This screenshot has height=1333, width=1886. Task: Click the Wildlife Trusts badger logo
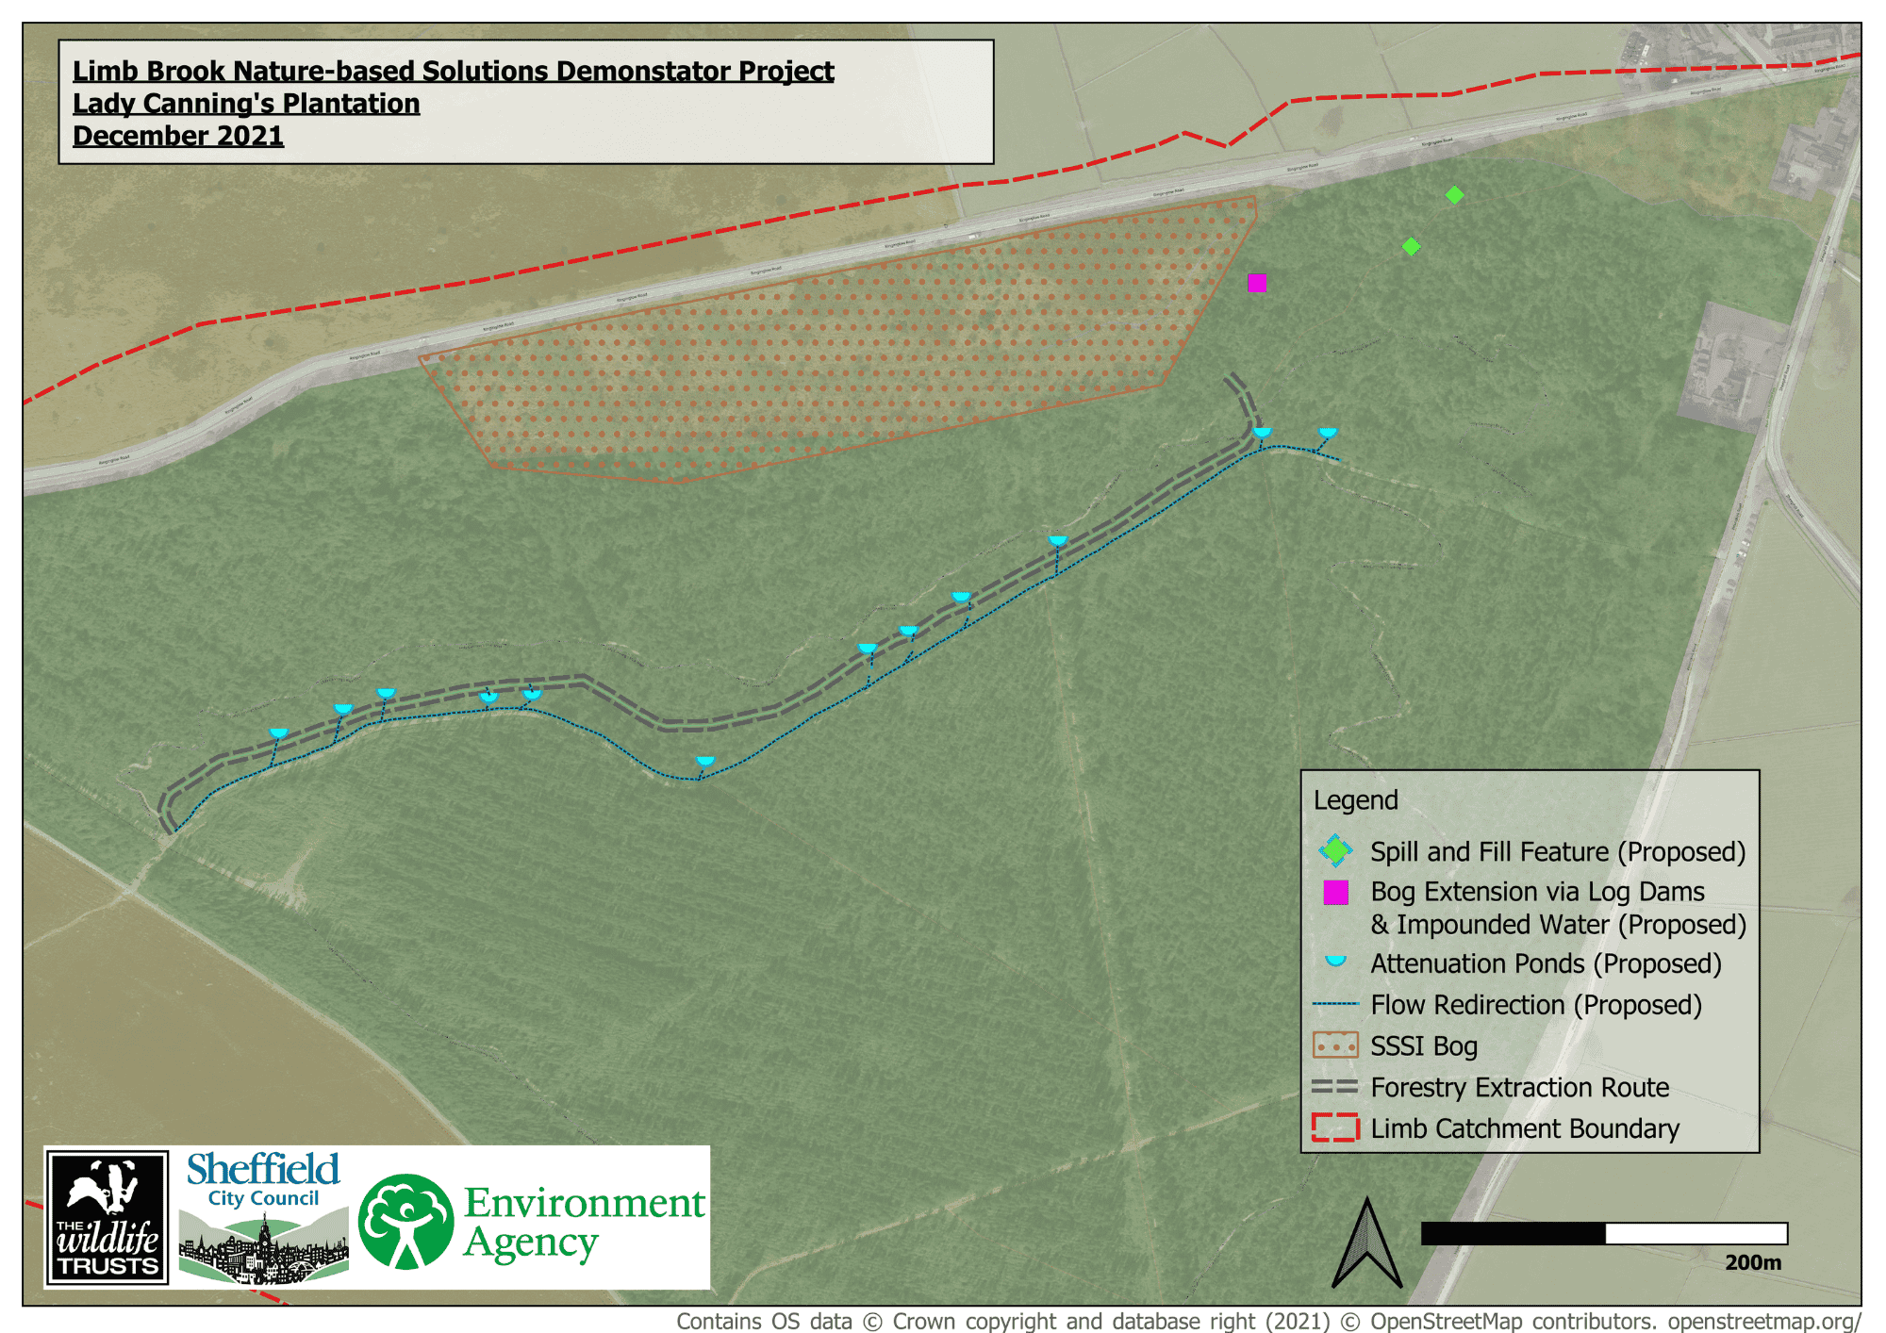point(108,1217)
